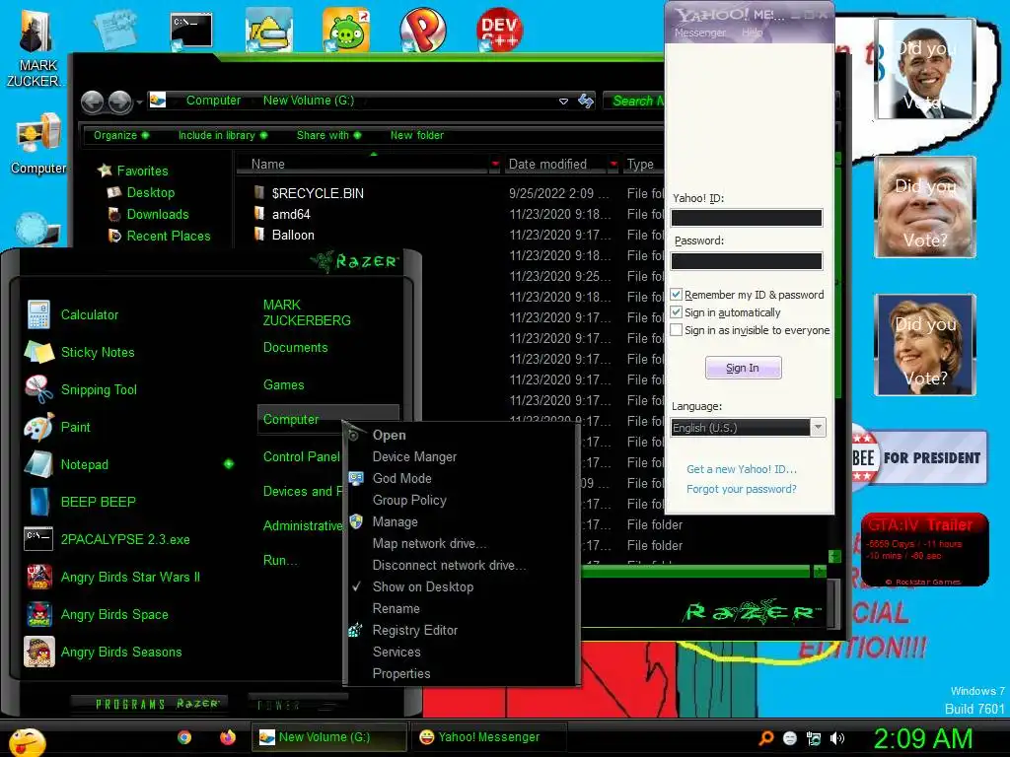Run 2PACALYPSE 2.3.exe from start menu
This screenshot has height=757, width=1010.
[108, 539]
